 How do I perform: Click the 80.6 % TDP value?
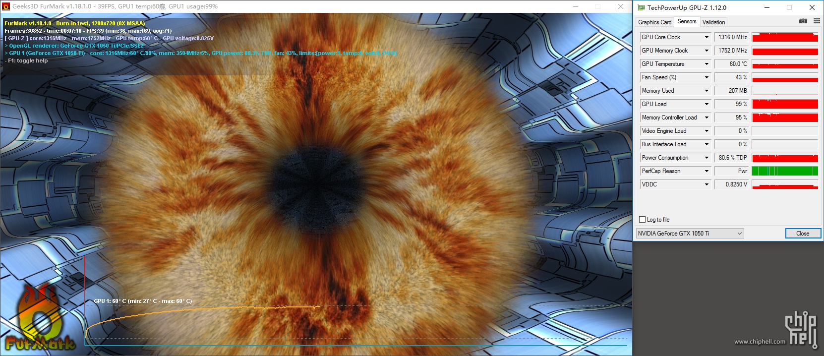pos(732,158)
